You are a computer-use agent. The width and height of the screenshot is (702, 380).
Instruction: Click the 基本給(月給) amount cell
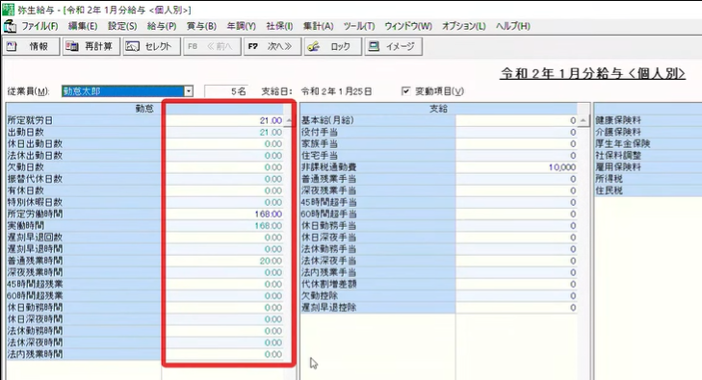517,120
